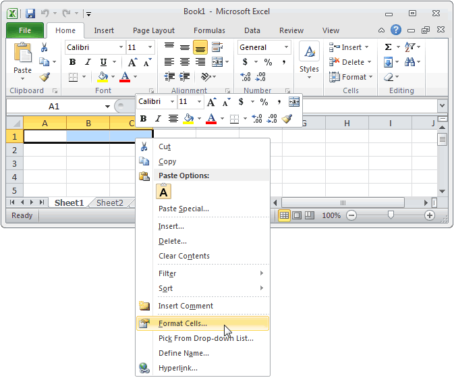Click the Wrap Text icon in Alignment group
454x378 pixels.
217,47
